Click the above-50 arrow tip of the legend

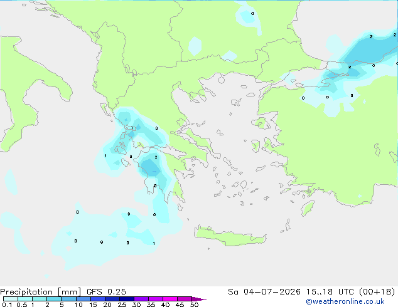tap(199, 299)
